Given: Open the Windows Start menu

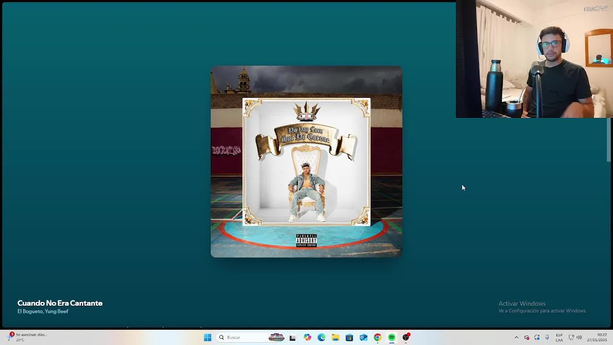Looking at the screenshot, I should [x=207, y=337].
